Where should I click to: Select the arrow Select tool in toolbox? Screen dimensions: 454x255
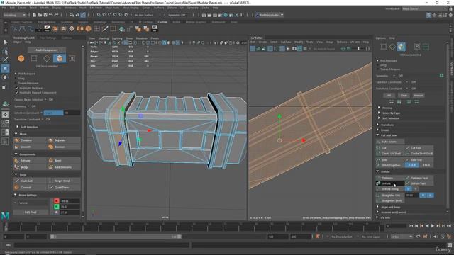point(5,42)
